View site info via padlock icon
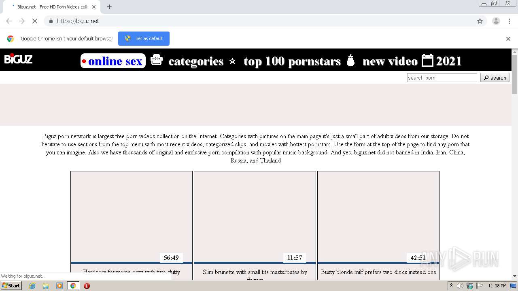 [51, 21]
